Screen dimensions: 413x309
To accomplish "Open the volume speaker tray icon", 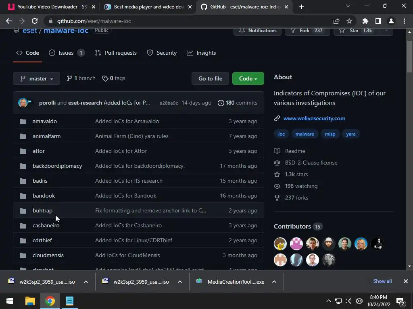I will coord(348,301).
